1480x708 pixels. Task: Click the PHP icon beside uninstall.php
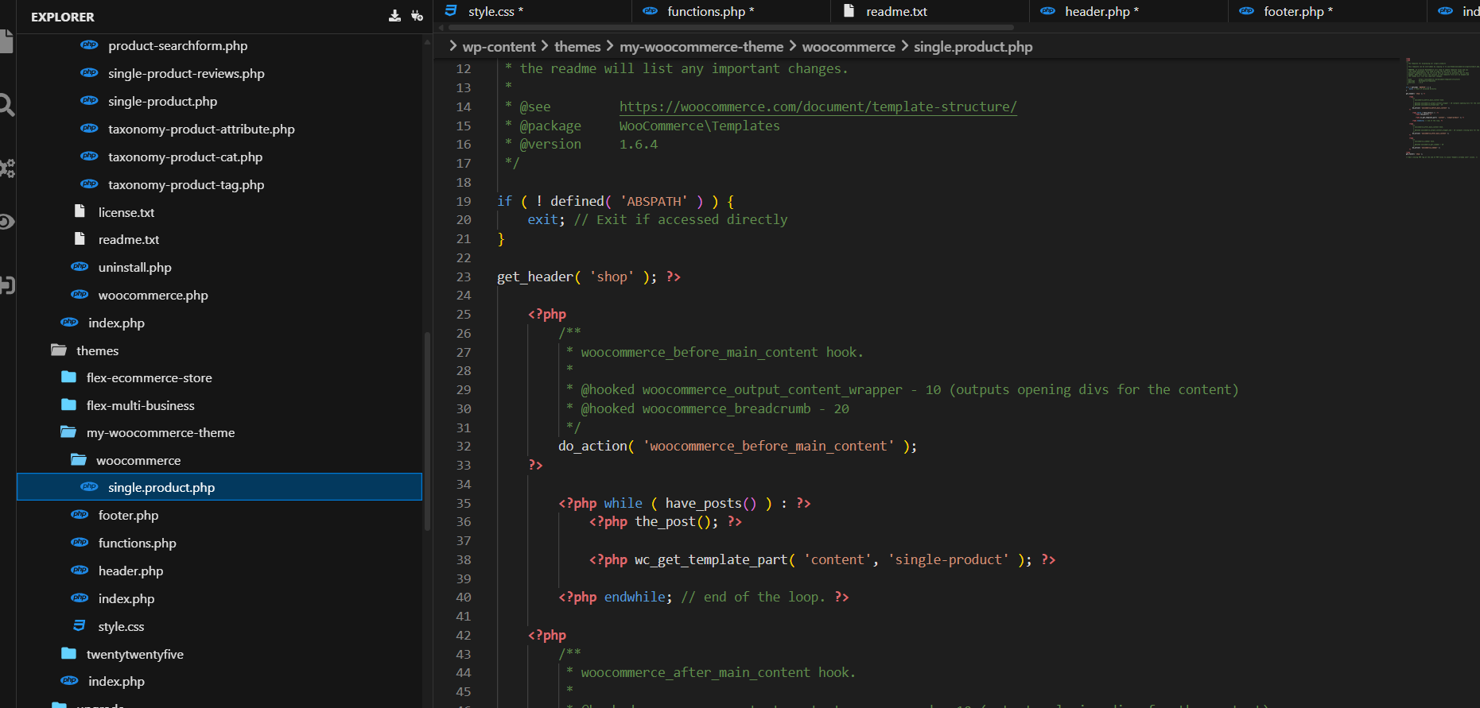click(x=80, y=267)
